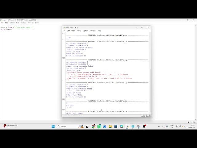Click the w.py editor title bar Python icon
The image size is (197, 148).
(1, 20)
